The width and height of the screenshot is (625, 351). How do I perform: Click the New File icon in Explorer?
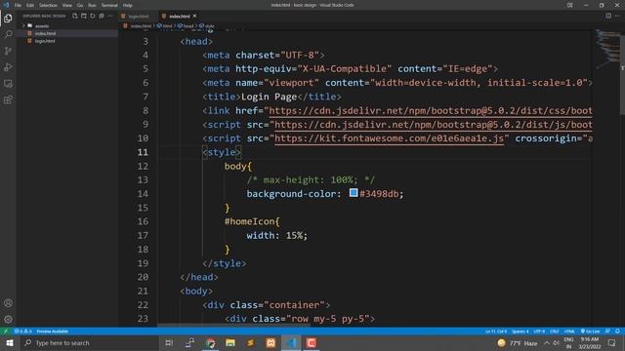(x=75, y=16)
